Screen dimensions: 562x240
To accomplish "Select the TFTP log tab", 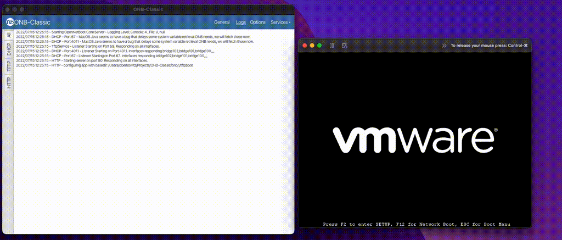I will 9,66.
